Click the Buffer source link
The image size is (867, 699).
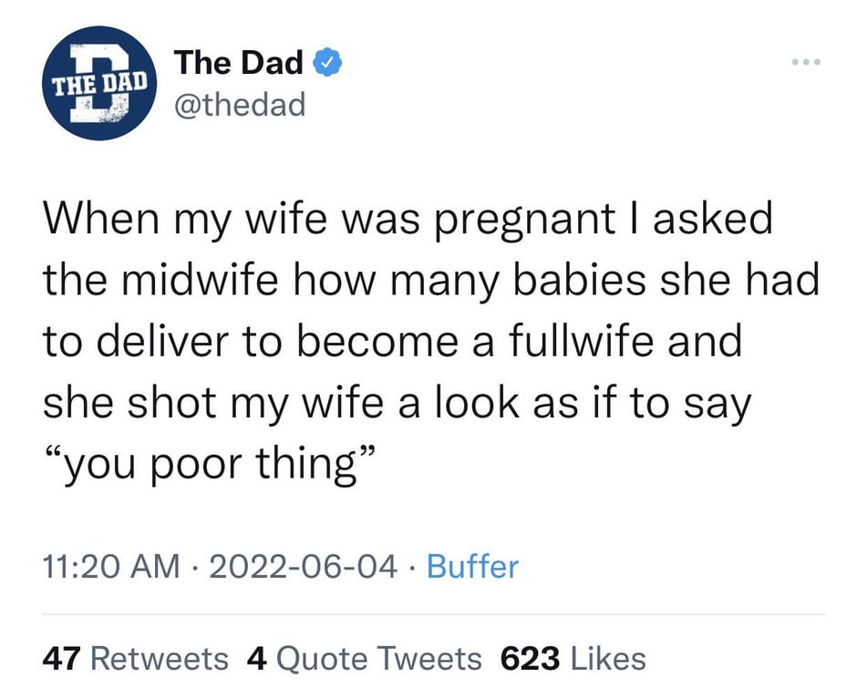[x=473, y=566]
